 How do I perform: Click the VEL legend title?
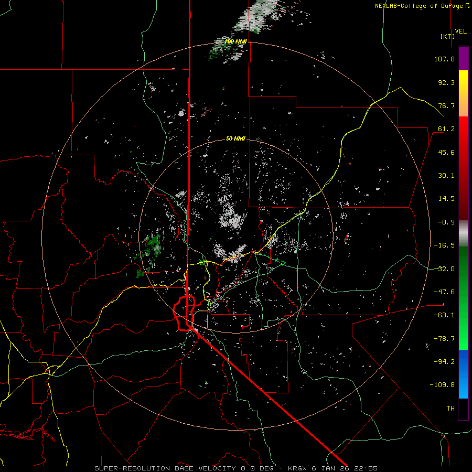(461, 31)
